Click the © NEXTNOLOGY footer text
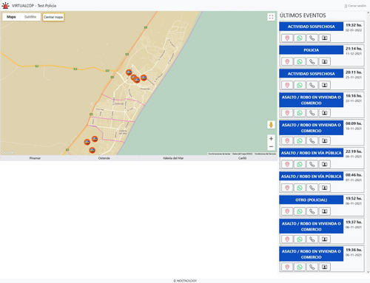This screenshot has height=283, width=370. 185,281
